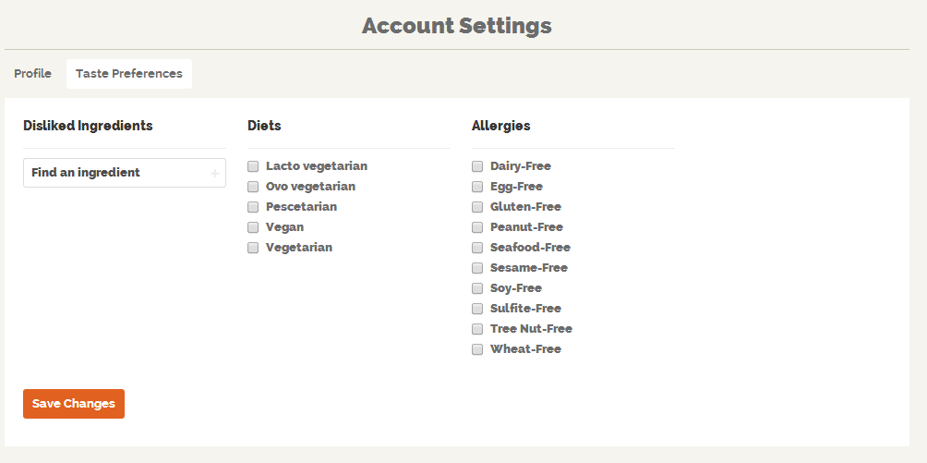Select the Vegan diet checkbox

pyautogui.click(x=253, y=227)
